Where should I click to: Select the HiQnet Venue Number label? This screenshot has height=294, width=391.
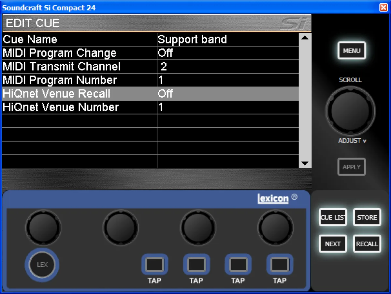[x=61, y=107]
